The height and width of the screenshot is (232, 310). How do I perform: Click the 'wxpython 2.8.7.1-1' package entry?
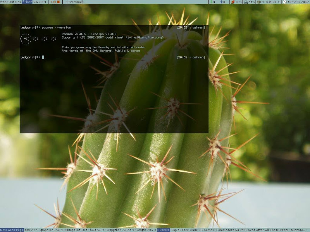click(x=120, y=230)
